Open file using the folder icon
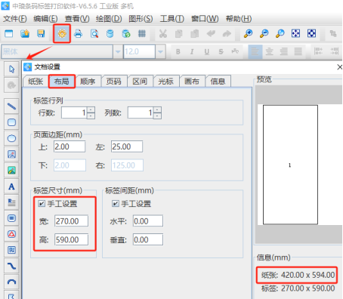343x299 pixels. pos(25,33)
